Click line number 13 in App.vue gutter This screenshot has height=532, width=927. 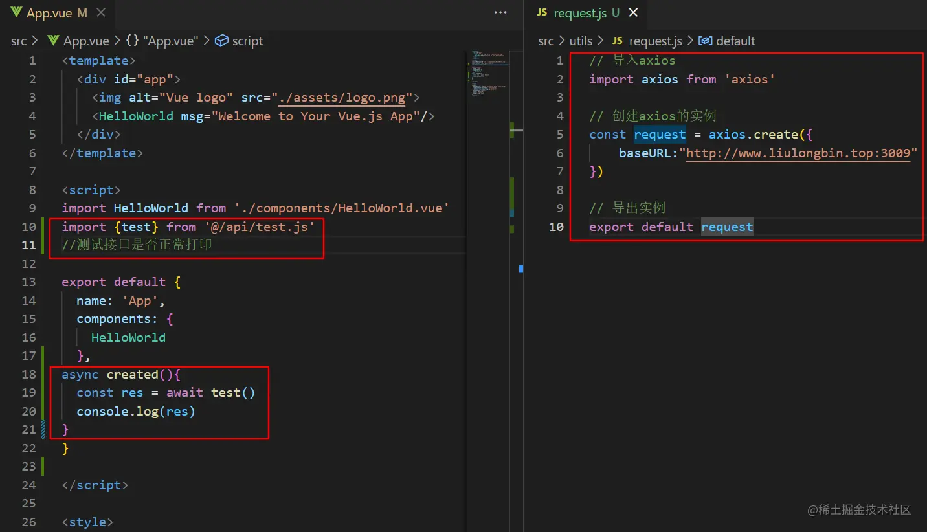pos(29,282)
